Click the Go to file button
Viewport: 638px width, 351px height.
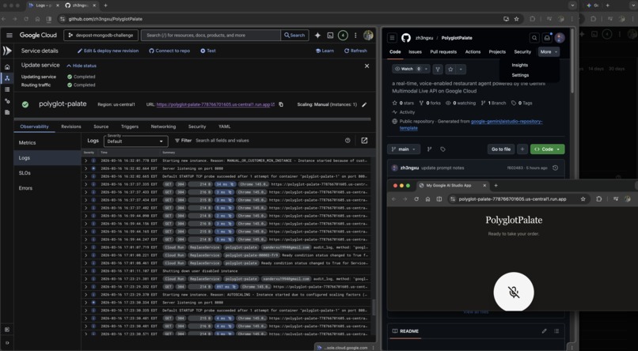(501, 149)
